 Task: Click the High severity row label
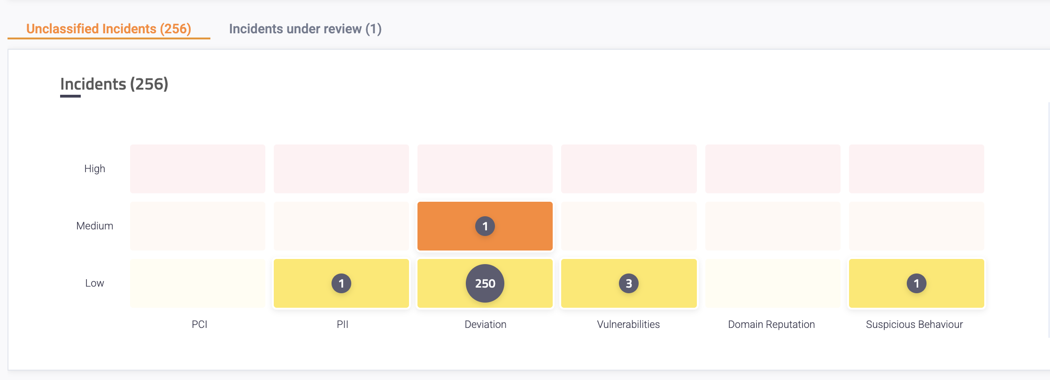pyautogui.click(x=95, y=169)
